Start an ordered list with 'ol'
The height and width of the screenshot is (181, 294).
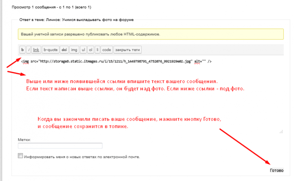[91, 50]
